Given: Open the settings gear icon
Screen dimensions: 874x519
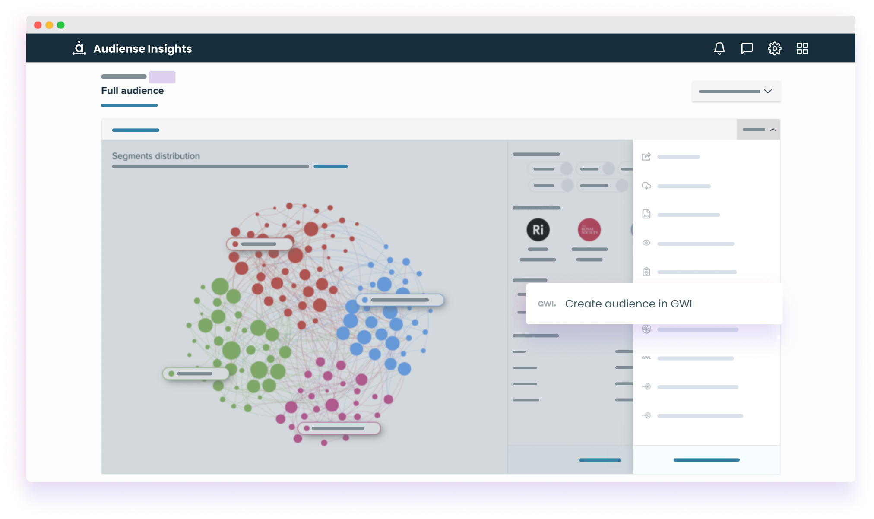Looking at the screenshot, I should point(775,48).
